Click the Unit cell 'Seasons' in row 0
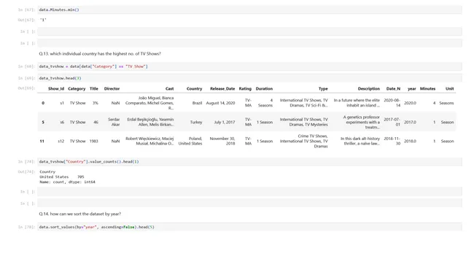Image resolution: width=474 pixels, height=267 pixels. (446, 103)
